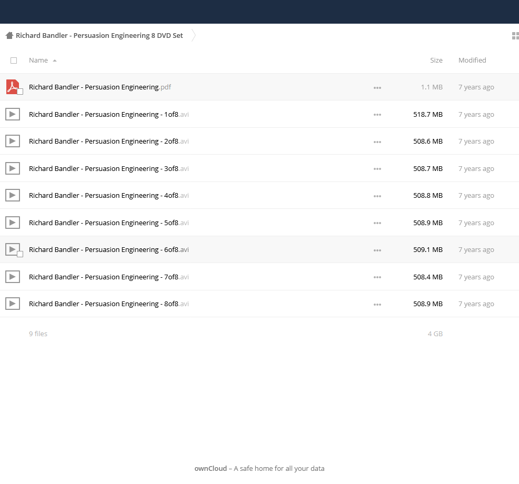Open more actions for 7of8.avi
519x484 pixels.
tap(377, 278)
